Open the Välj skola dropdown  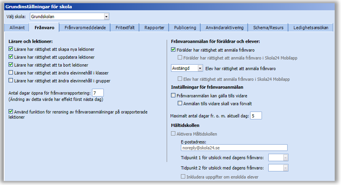[106, 16]
